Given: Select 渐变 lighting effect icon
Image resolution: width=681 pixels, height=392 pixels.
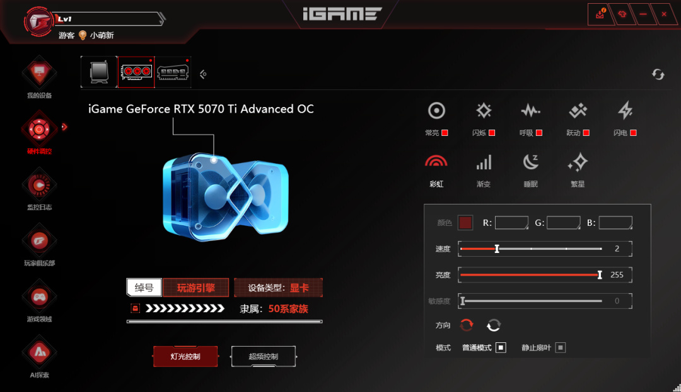Looking at the screenshot, I should click(484, 162).
